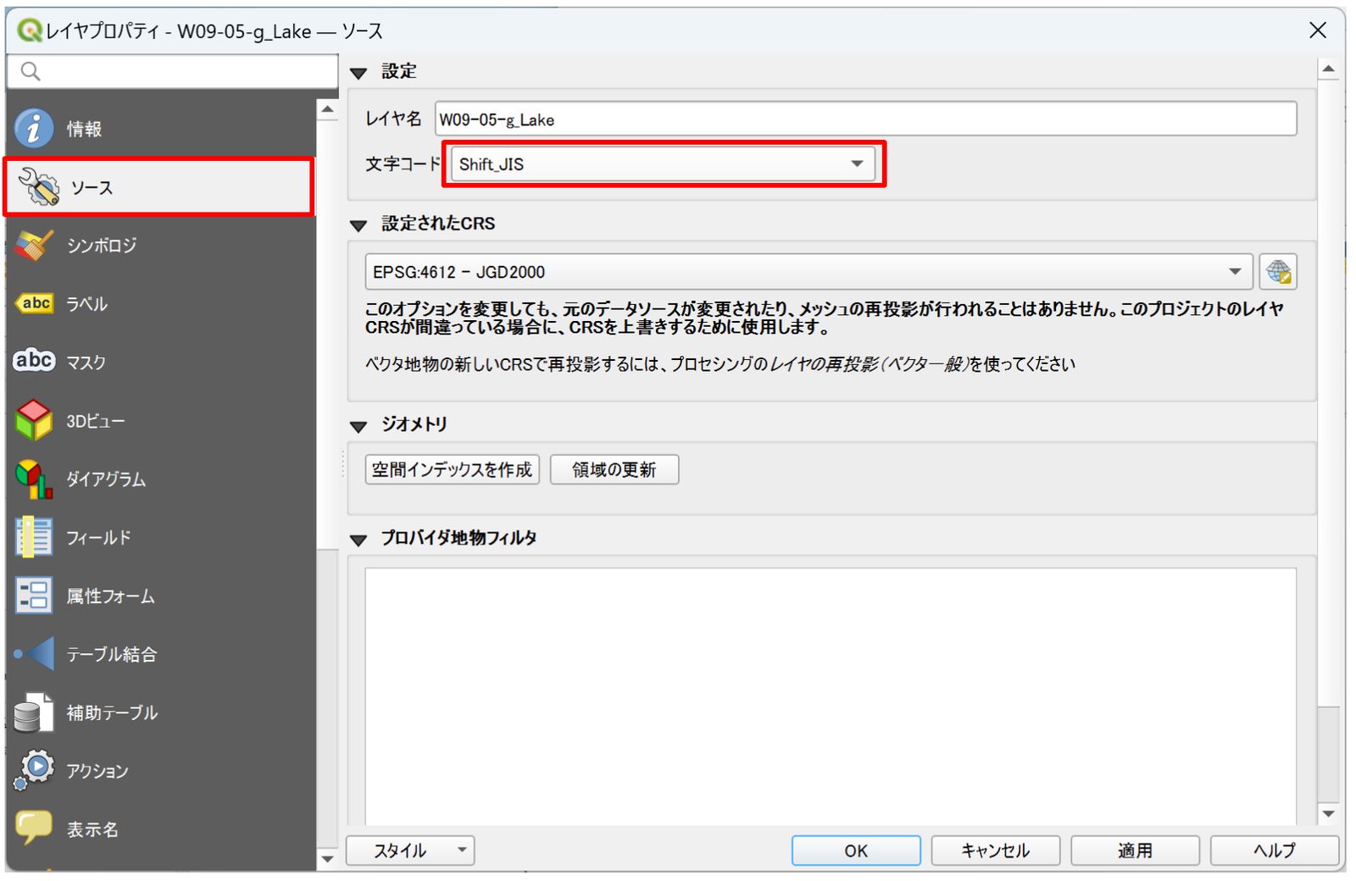
Task: Switch to the シンボロジ tab label
Action: [102, 246]
